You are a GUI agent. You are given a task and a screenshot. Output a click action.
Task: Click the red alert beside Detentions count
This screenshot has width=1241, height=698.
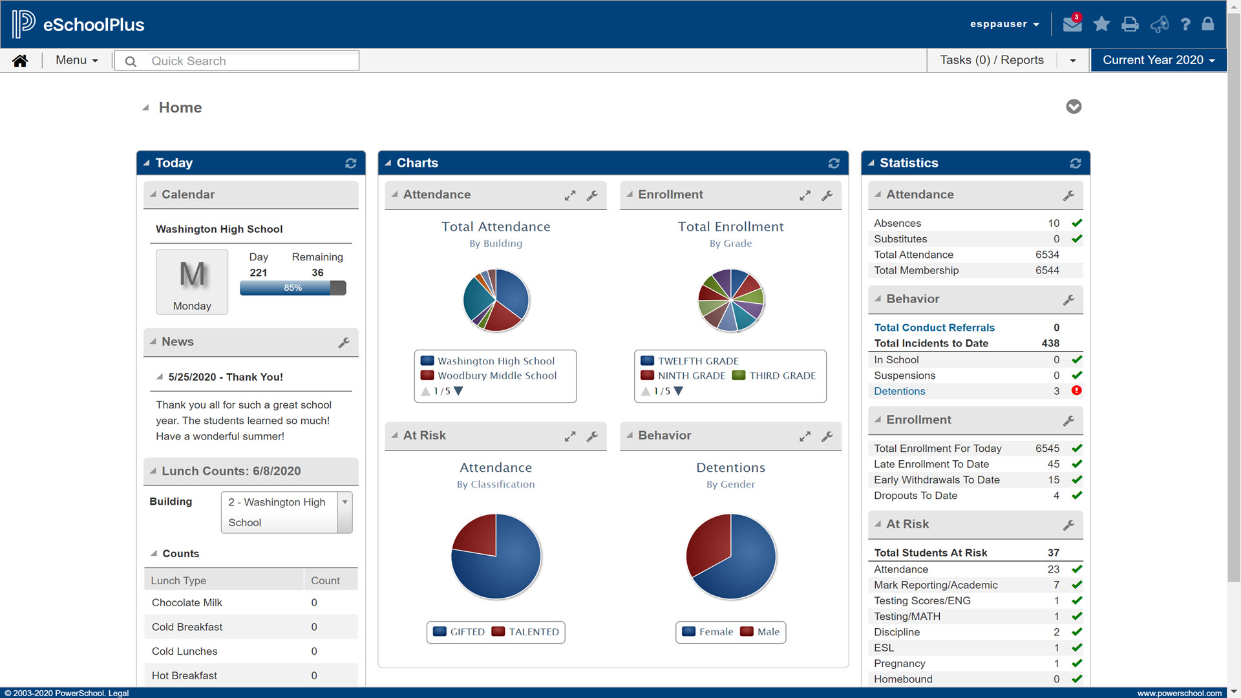(1077, 391)
